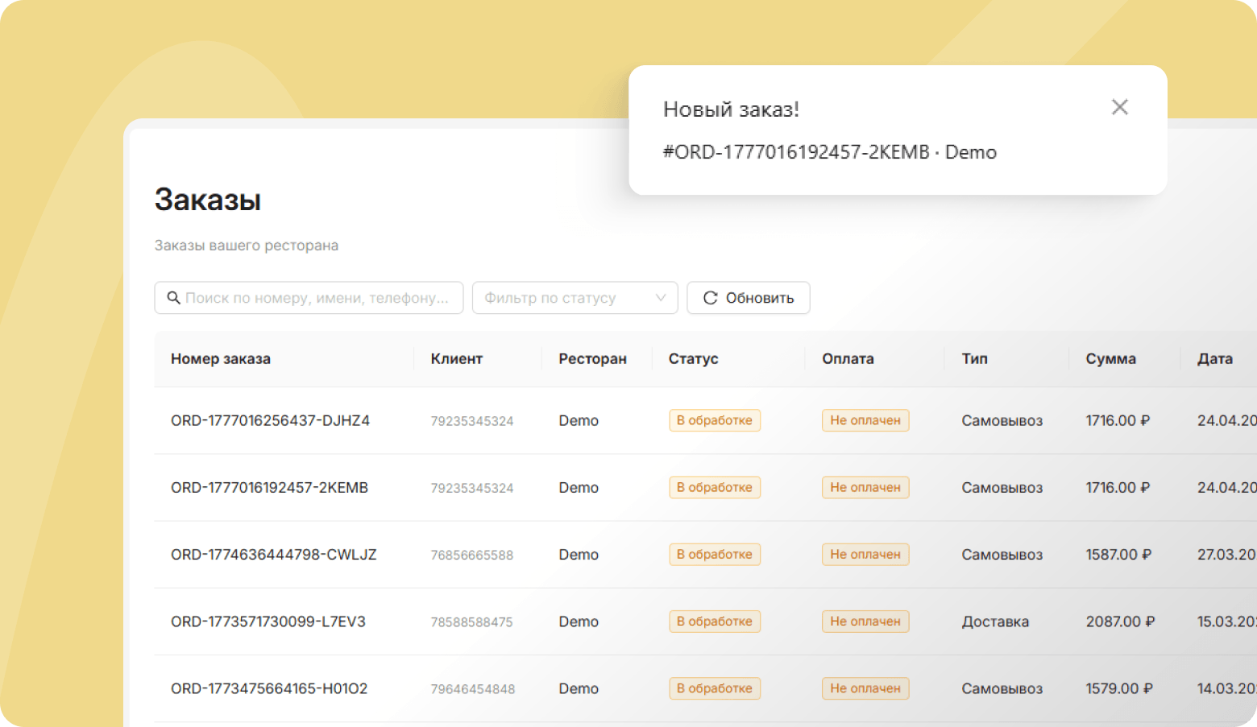Close the new order notification
Viewport: 1257px width, 727px height.
click(1119, 107)
